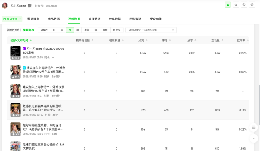Click purple image-post icon in 2025/04/04 row

[24, 49]
